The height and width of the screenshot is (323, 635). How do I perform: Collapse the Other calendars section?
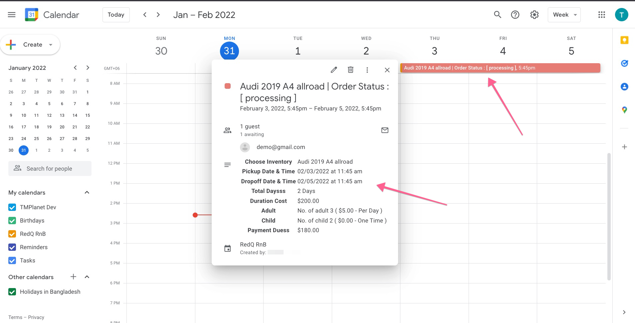(x=87, y=277)
